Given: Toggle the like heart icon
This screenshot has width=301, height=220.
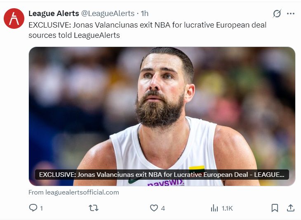Looking at the screenshot, I should (x=154, y=208).
